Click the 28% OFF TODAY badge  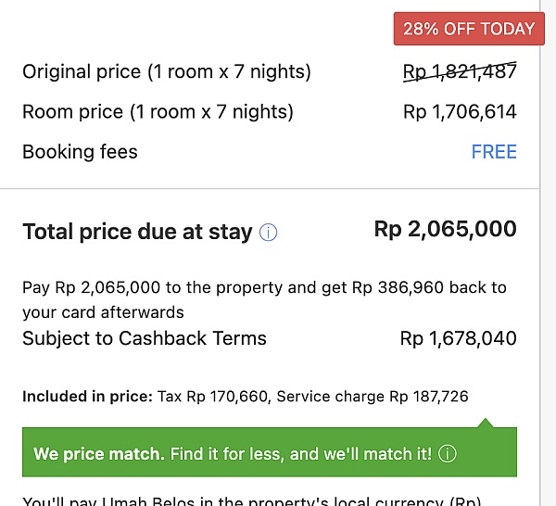coord(469,29)
